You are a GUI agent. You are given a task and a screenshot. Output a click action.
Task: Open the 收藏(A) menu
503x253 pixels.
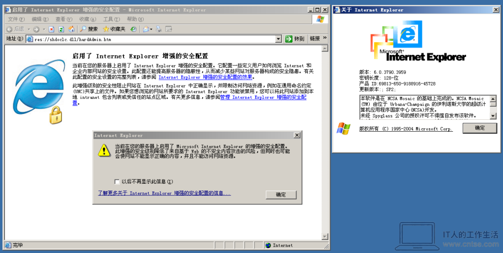pyautogui.click(x=88, y=19)
